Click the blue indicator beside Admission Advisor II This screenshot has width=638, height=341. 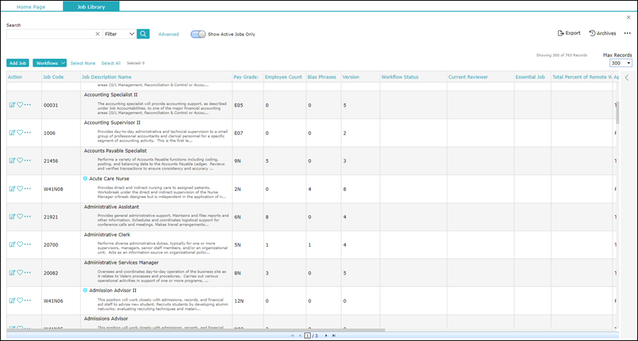pyautogui.click(x=85, y=290)
